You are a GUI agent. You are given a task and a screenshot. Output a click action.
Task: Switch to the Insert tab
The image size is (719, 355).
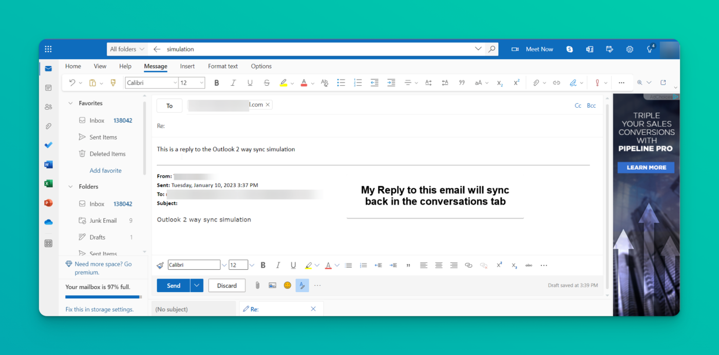click(x=187, y=66)
